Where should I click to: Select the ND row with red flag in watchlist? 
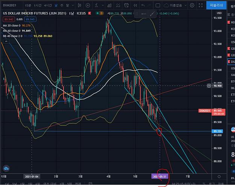[x=231, y=22]
